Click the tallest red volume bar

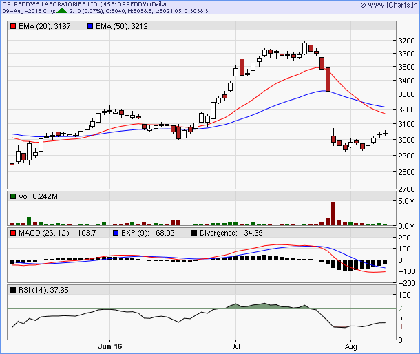(x=333, y=214)
